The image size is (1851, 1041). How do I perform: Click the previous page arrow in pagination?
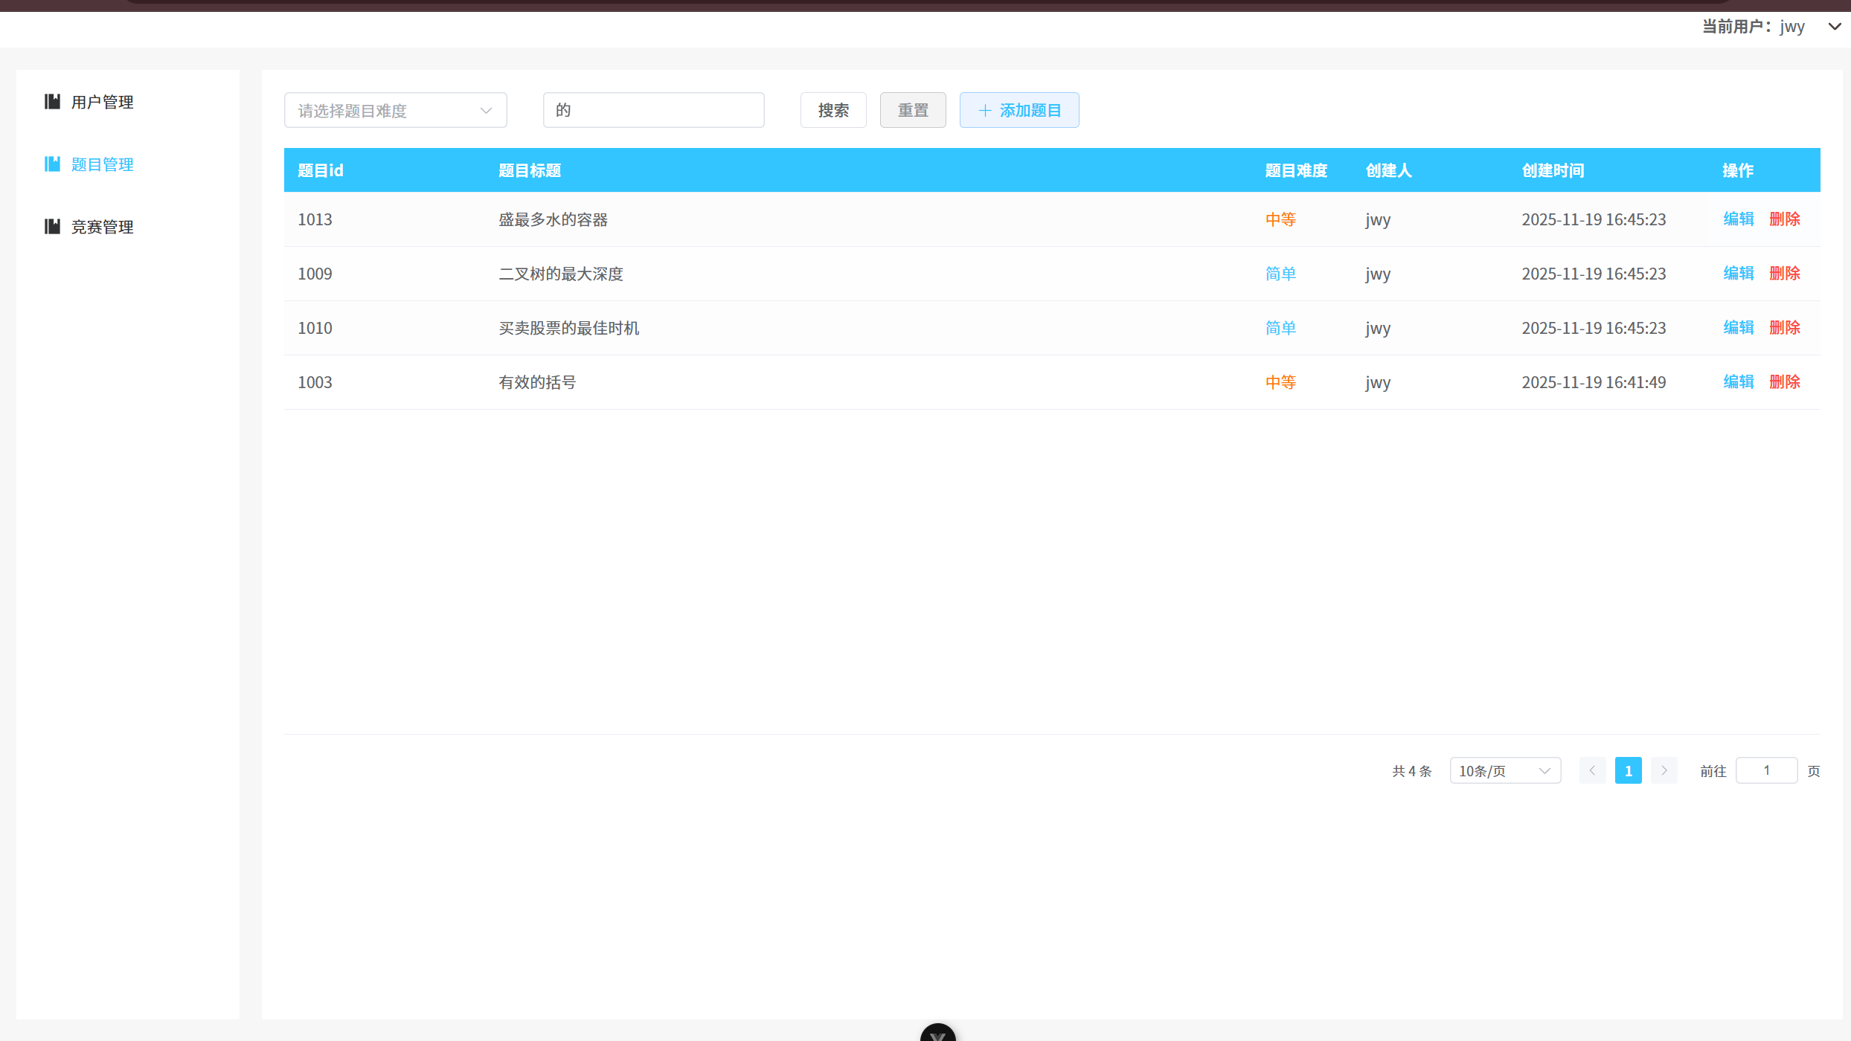1592,770
